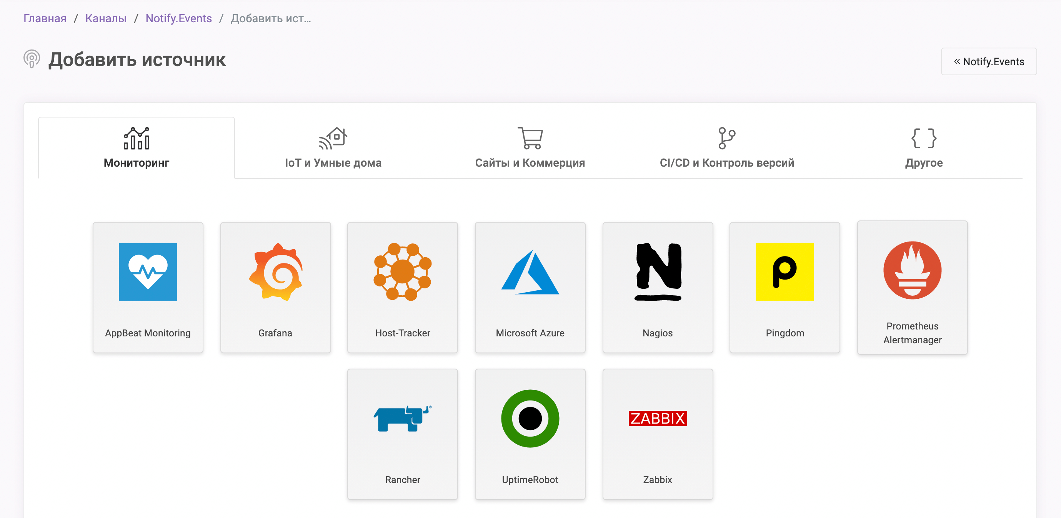The image size is (1061, 518).
Task: Click the Prometheus Alertmanager label
Action: 912,333
